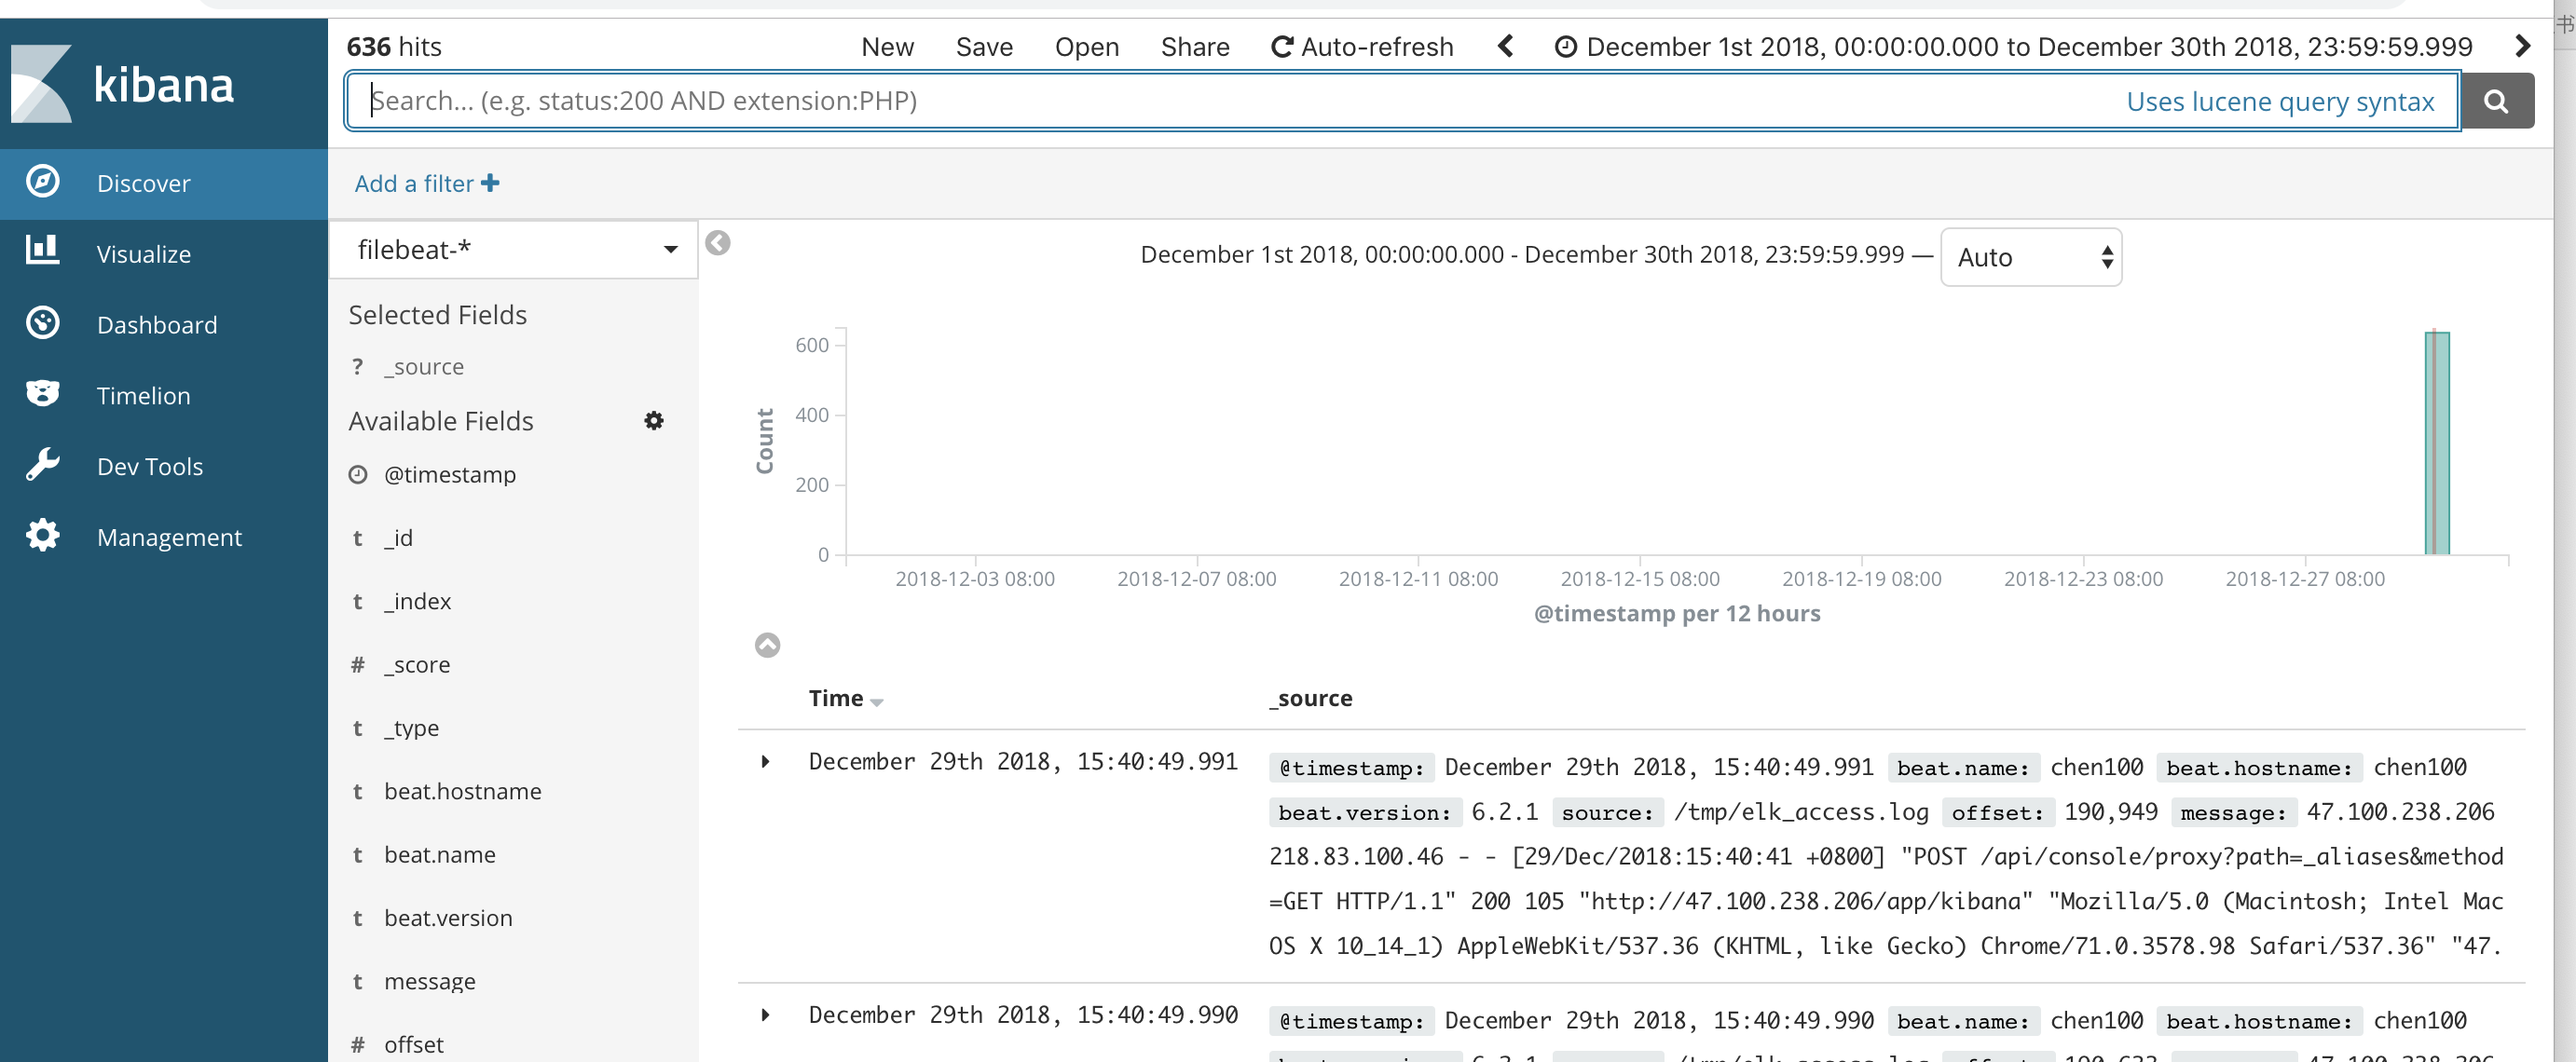Click the Kibana logo icon

[x=42, y=84]
